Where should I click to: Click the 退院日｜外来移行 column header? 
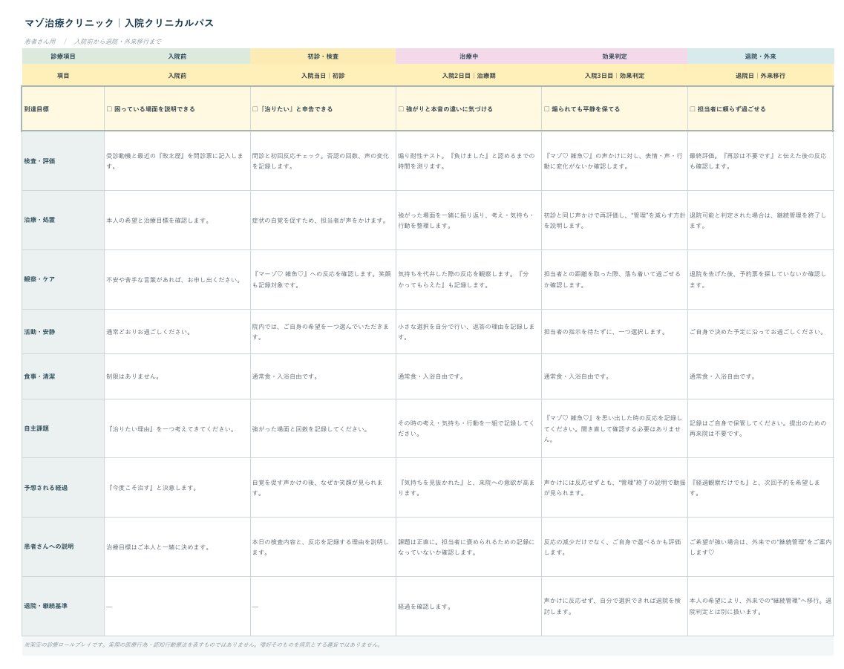(761, 76)
